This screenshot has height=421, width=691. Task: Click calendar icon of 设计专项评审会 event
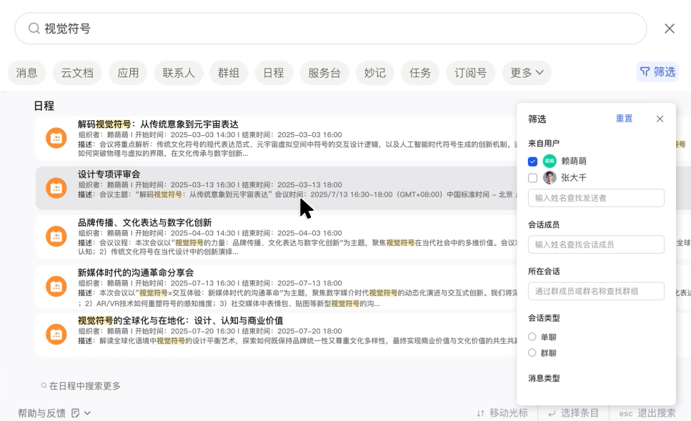(x=56, y=188)
